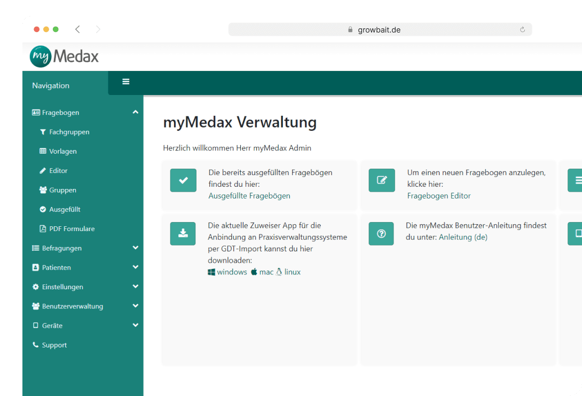
Task: Click the Benutzerverwaltung users icon
Action: [x=36, y=306]
